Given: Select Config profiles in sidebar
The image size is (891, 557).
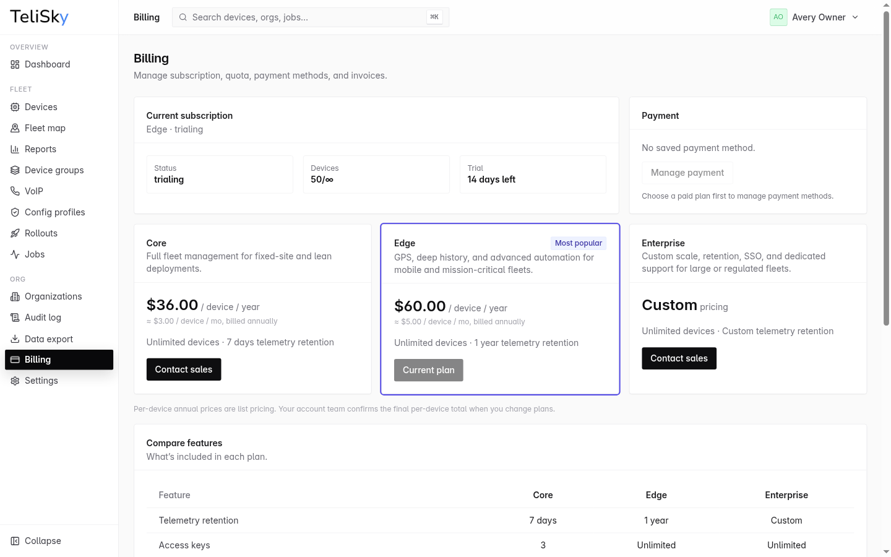Looking at the screenshot, I should click(x=59, y=212).
